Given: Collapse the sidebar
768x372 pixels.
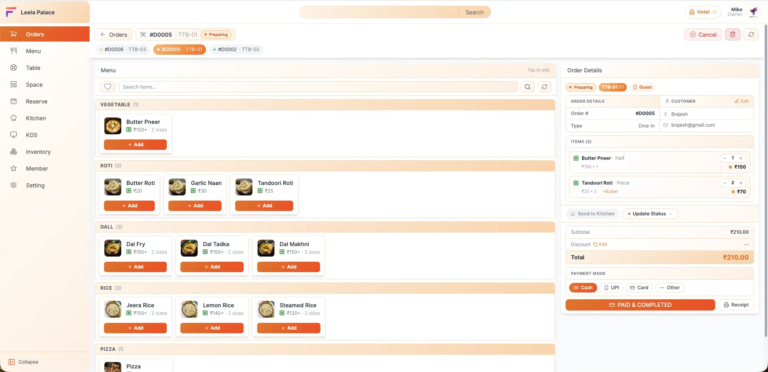Looking at the screenshot, I should [24, 362].
